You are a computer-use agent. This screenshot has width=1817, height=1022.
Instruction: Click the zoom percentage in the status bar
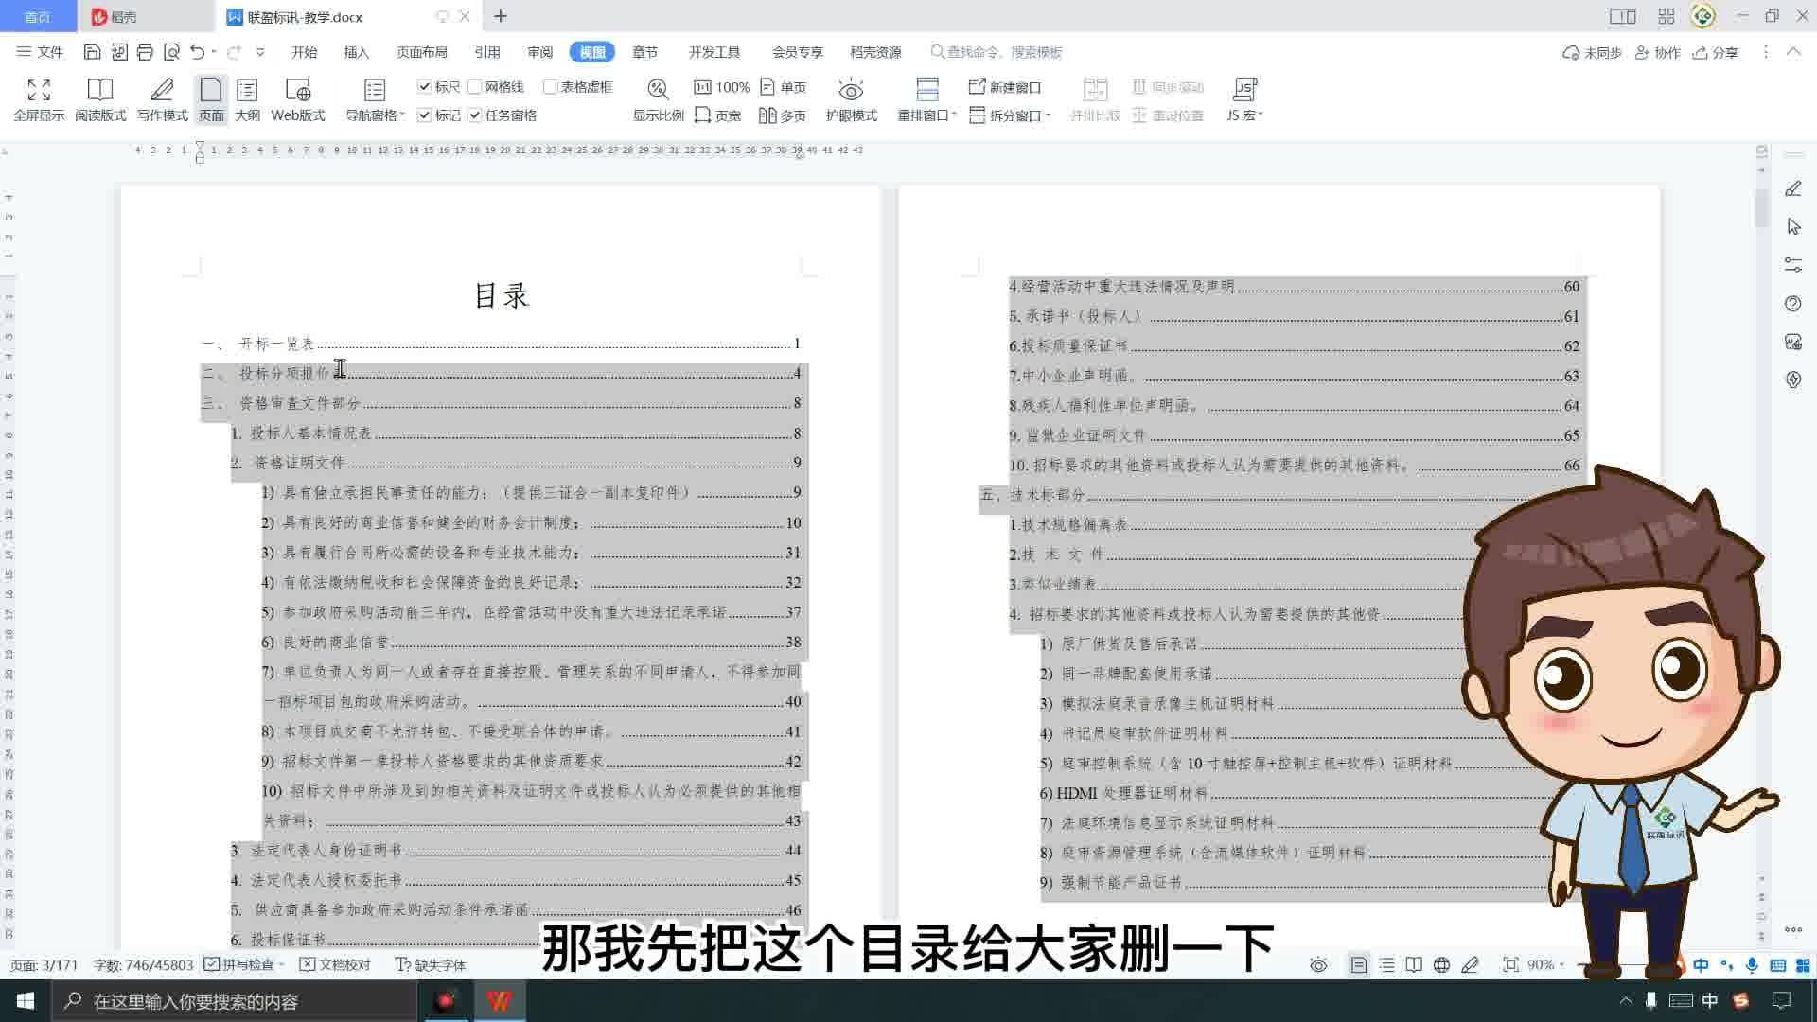pos(1541,964)
